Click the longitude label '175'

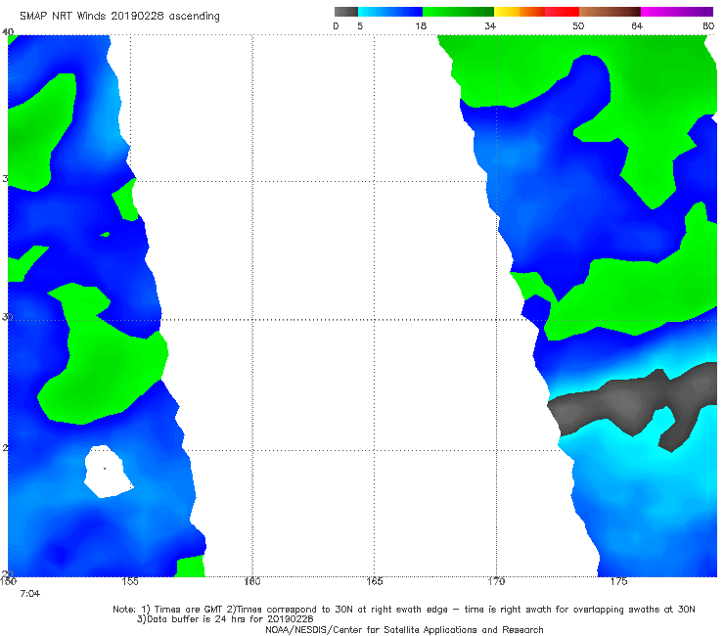click(618, 581)
